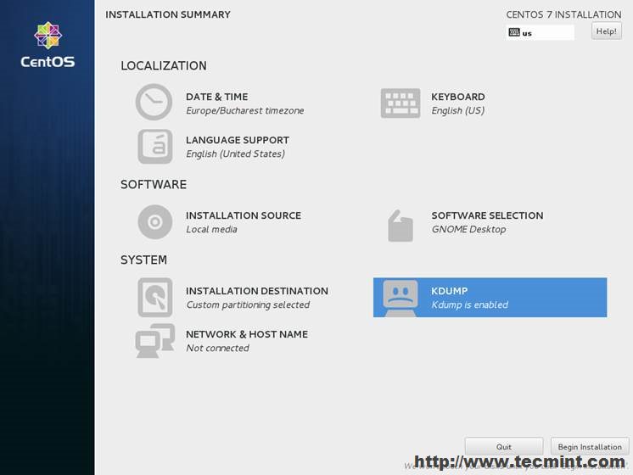This screenshot has height=475, width=633.
Task: Open NETWORK & HOST NAME heading
Action: pos(247,334)
